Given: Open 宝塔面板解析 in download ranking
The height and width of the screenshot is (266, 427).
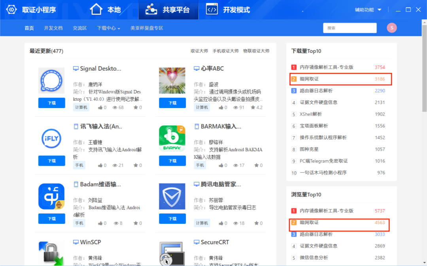Looking at the screenshot, I should point(314,126).
